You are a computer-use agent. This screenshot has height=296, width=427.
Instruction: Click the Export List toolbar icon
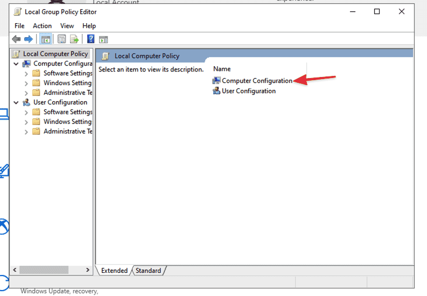coord(74,39)
